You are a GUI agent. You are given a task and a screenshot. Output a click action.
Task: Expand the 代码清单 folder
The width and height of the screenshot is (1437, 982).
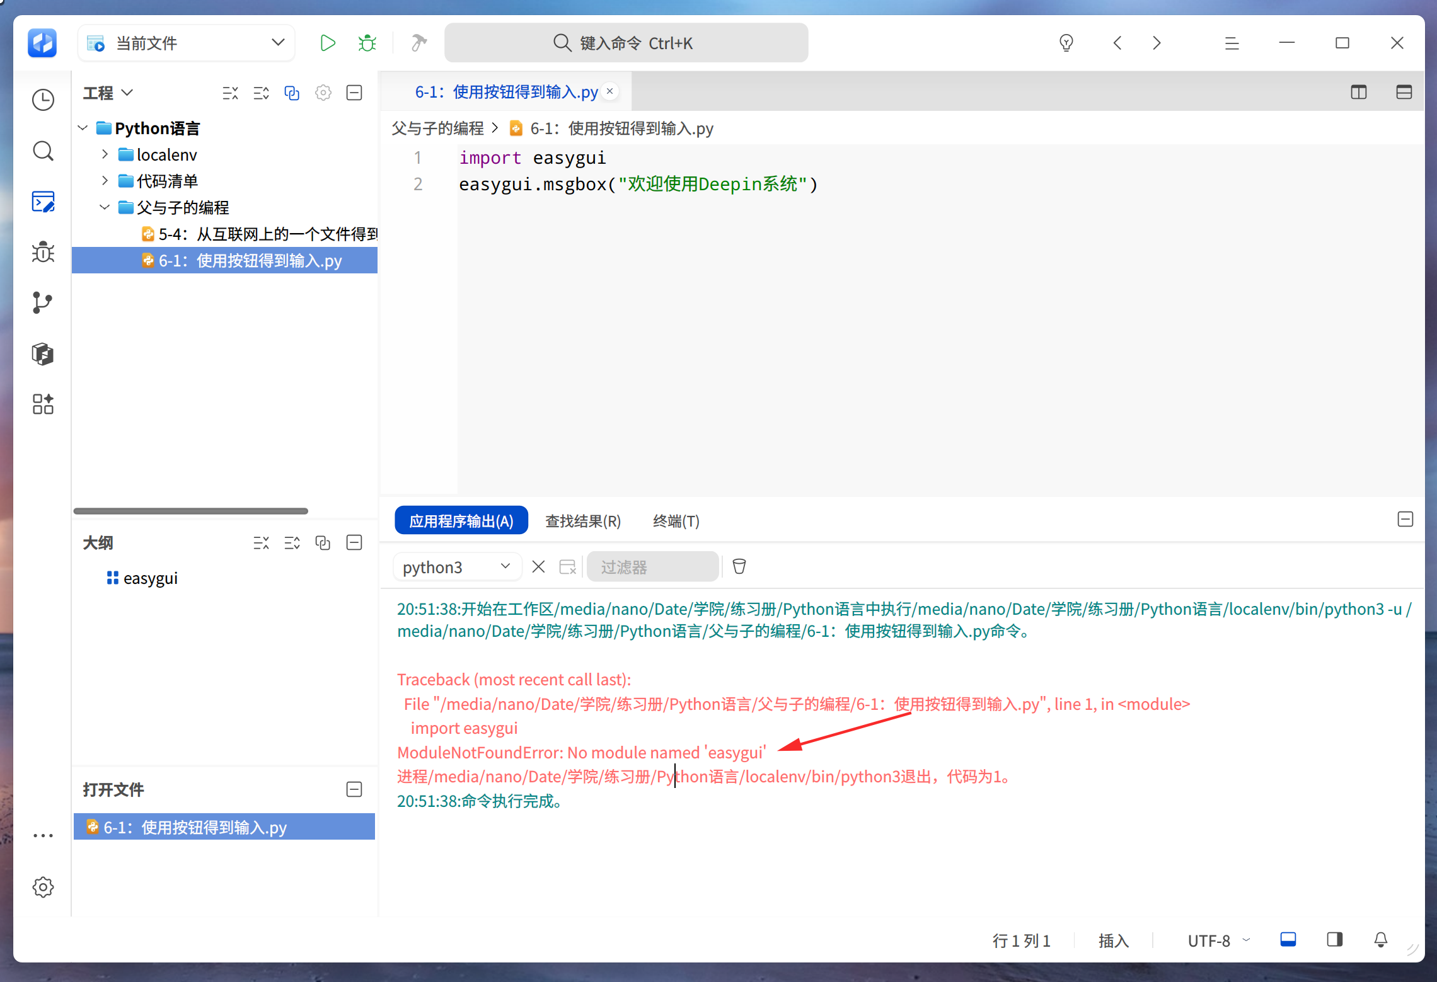coord(105,181)
